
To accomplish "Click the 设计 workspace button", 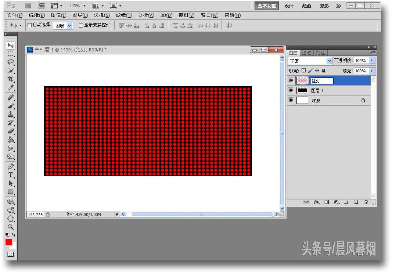I will pos(288,6).
